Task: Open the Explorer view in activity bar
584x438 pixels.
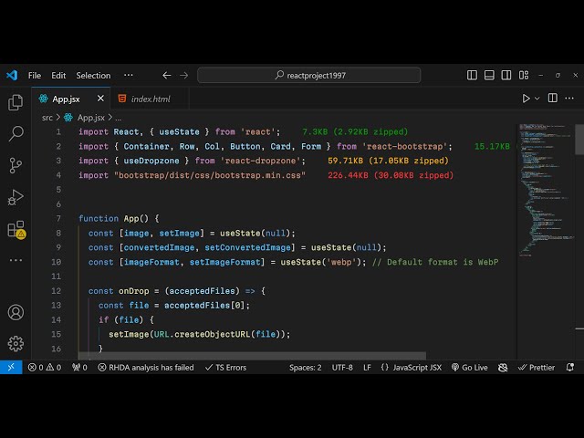Action: coord(16,103)
